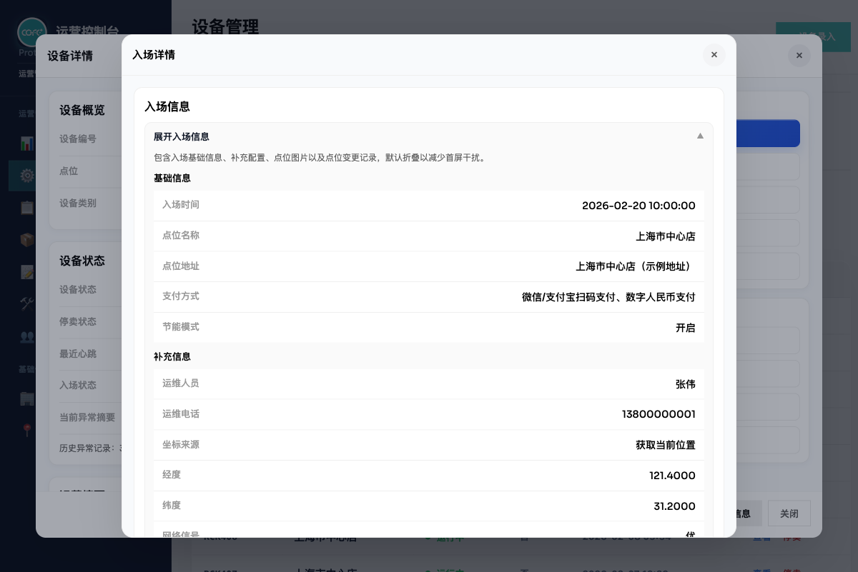Click the 基础信息 subsection heading
Viewport: 858px width, 572px height.
click(x=172, y=178)
